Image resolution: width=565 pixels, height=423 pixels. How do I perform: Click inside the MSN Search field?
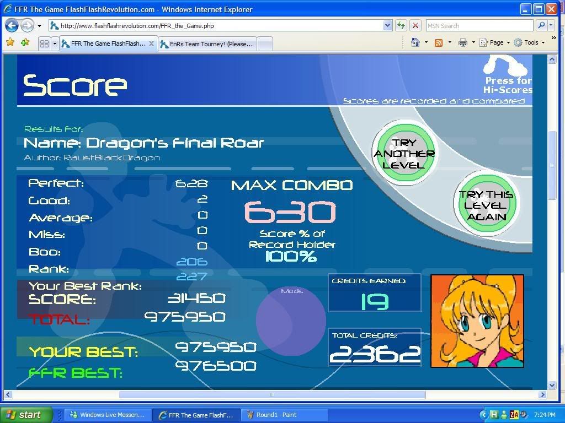click(478, 25)
